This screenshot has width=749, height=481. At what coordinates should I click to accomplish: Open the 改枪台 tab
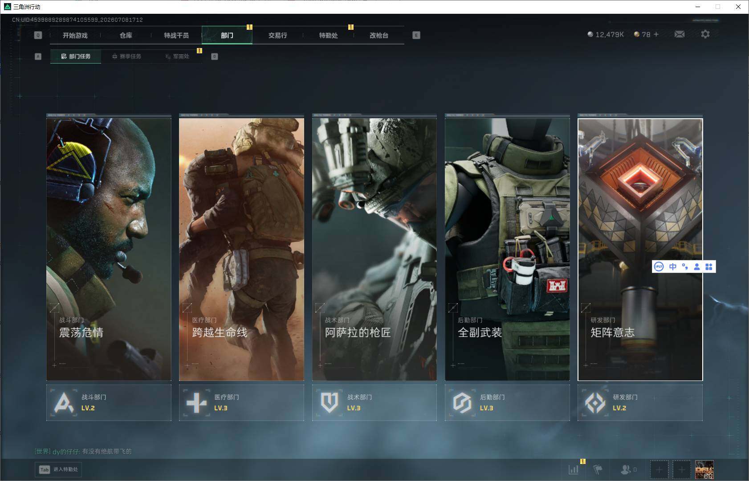(x=379, y=35)
